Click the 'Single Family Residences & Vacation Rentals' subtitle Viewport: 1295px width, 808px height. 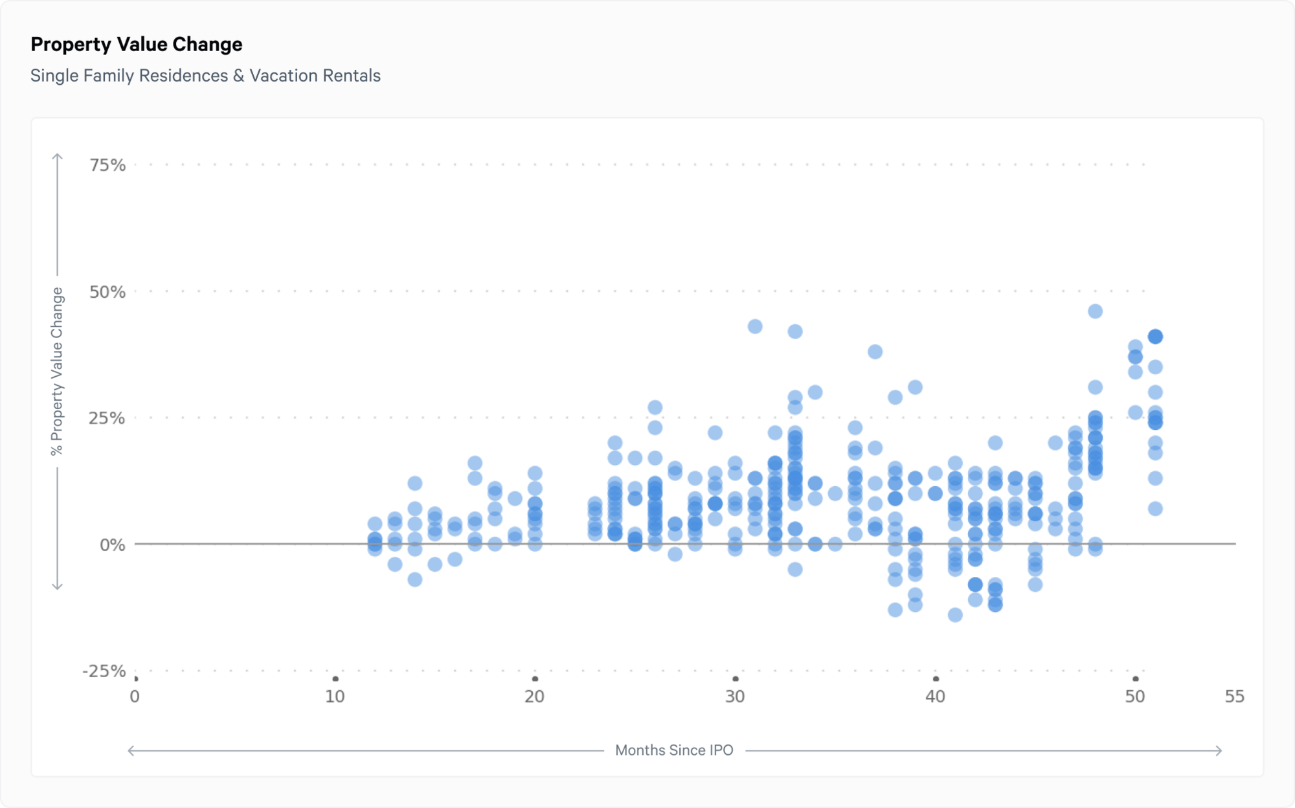point(205,76)
